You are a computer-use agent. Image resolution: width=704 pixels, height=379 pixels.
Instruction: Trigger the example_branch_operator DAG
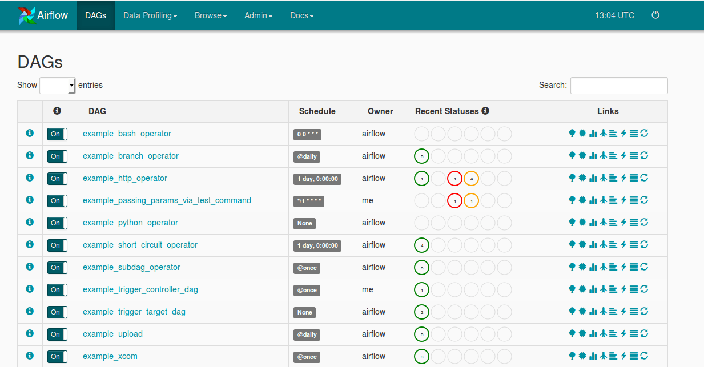pos(623,155)
